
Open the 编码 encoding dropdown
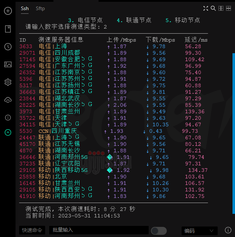click(x=199, y=231)
